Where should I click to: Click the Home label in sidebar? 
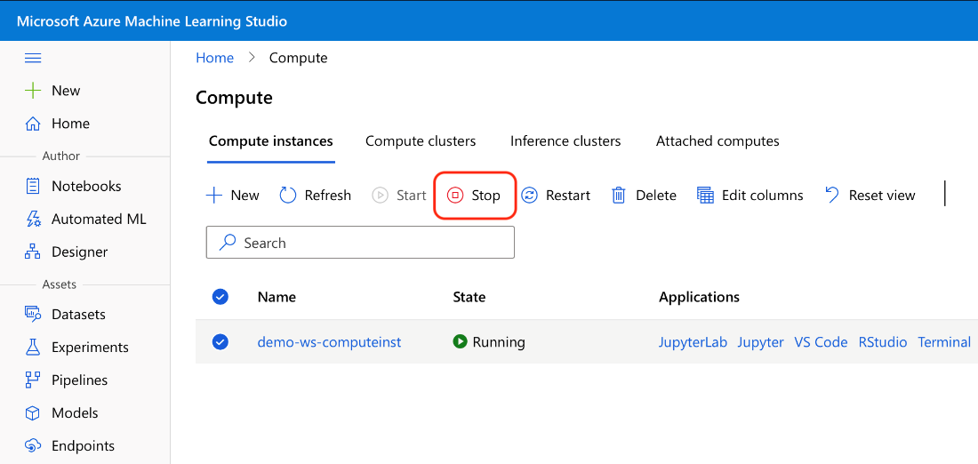(x=70, y=124)
